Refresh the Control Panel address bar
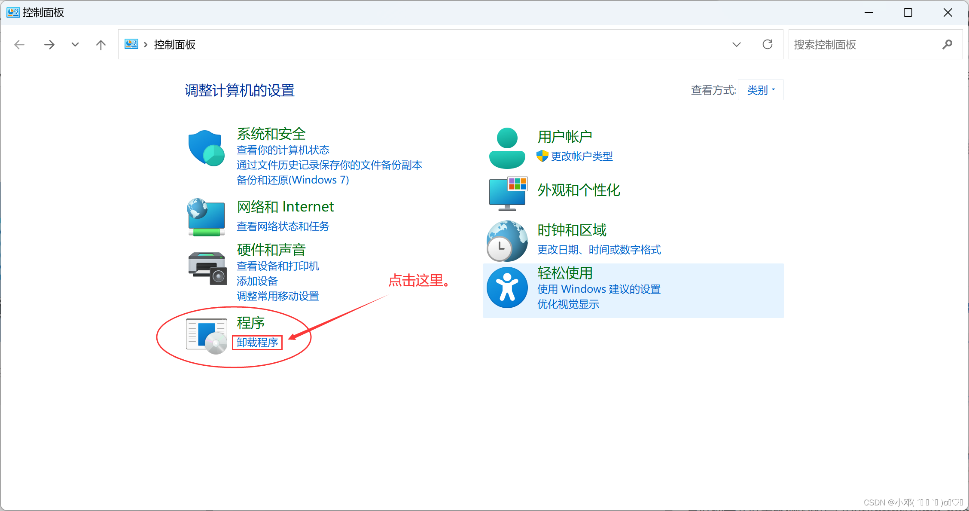 coord(767,44)
